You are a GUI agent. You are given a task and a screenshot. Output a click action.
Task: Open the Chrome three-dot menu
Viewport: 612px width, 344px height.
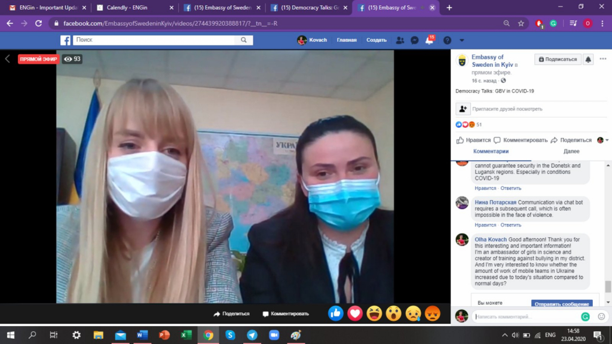tap(602, 23)
